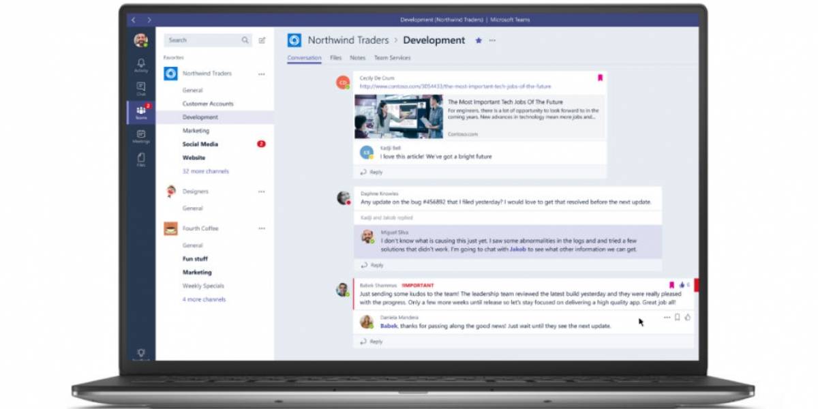Toggle the bookmark on Cecily De Crum's post

pos(600,78)
